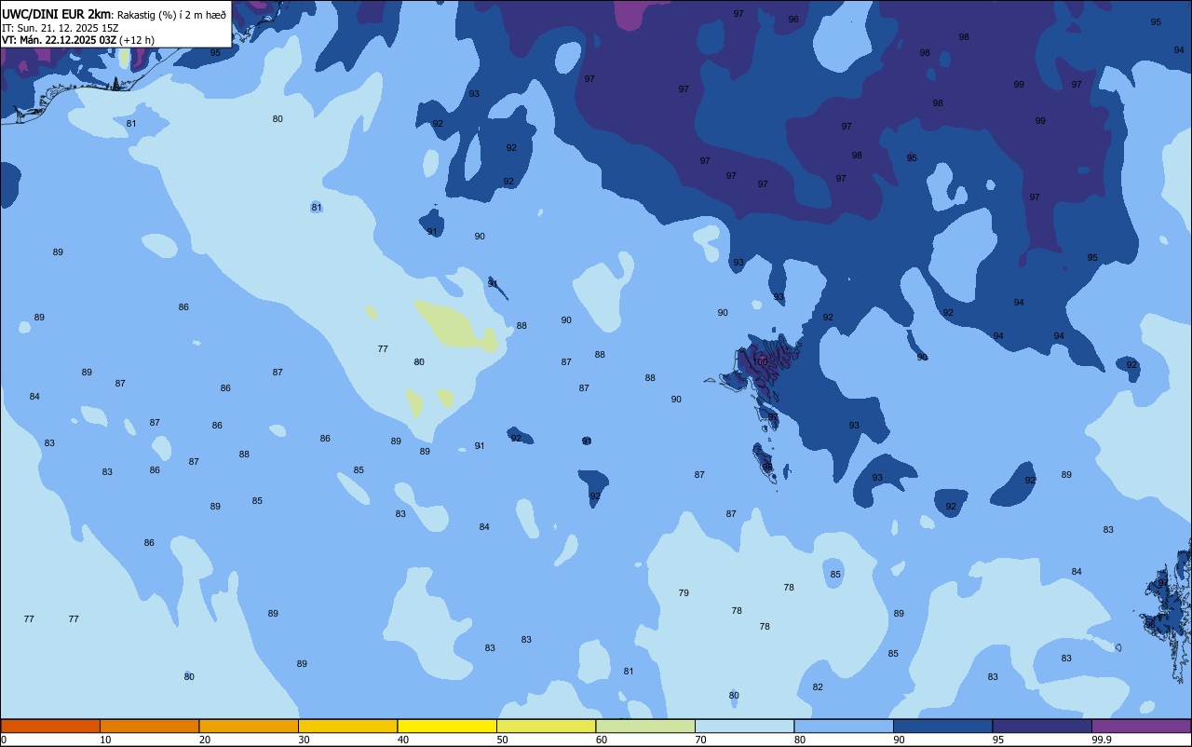Pick the 20–30 amber legend swatch
Viewport: 1192px width, 747px height.
point(249,726)
